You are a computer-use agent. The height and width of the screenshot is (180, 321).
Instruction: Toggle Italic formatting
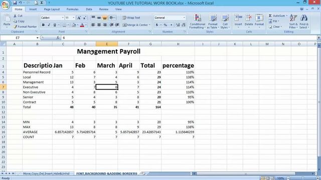click(x=49, y=25)
